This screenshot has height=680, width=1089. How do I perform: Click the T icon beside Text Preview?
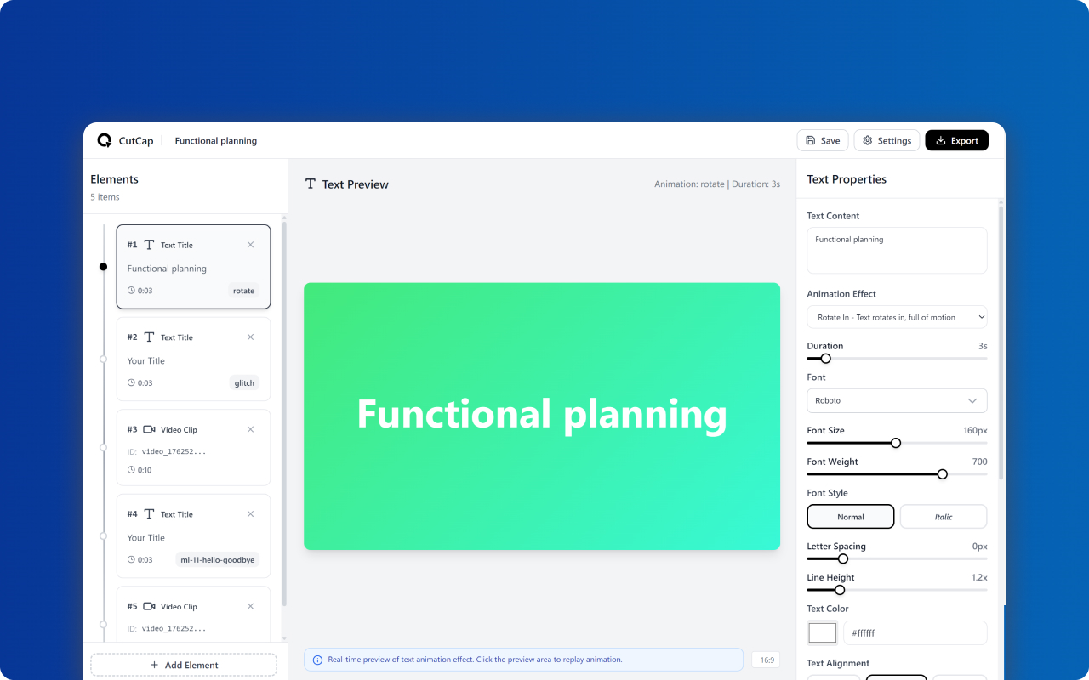click(x=311, y=184)
